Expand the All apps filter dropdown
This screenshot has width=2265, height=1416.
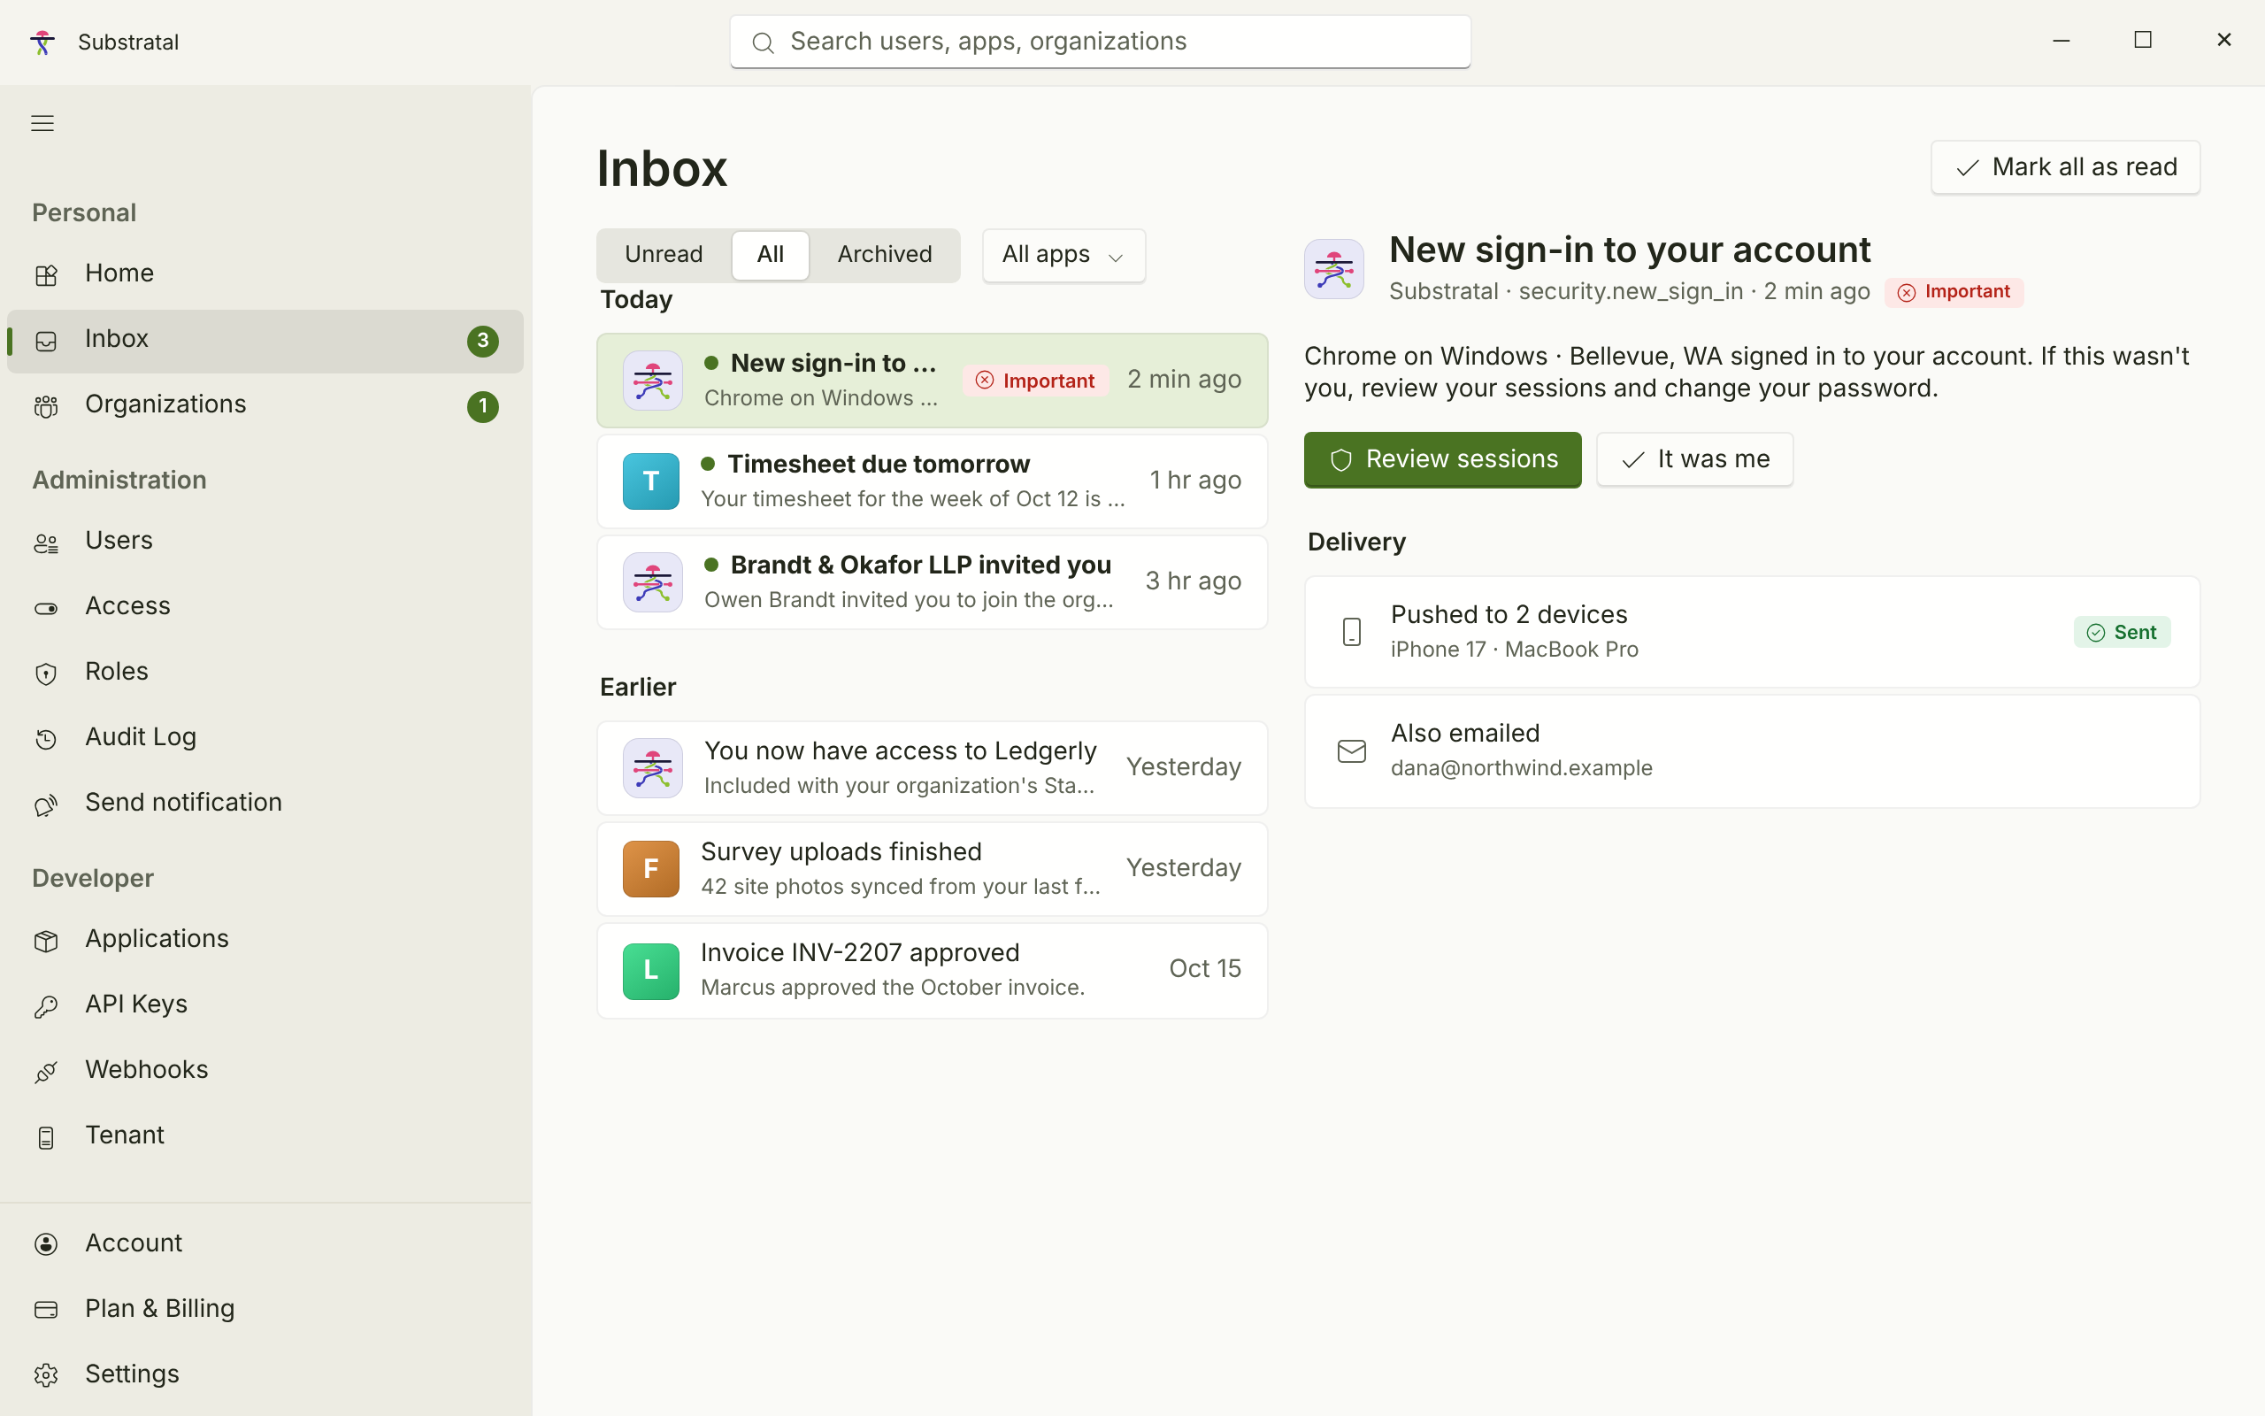coord(1063,255)
